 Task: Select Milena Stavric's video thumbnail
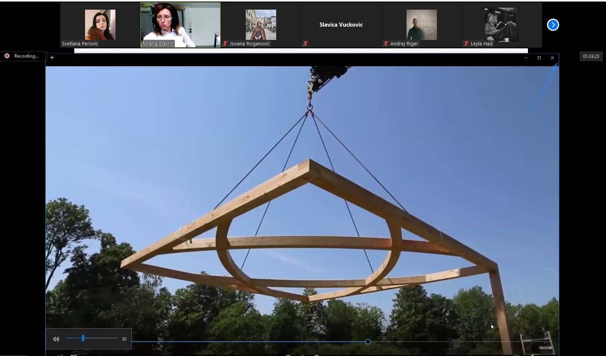click(181, 25)
